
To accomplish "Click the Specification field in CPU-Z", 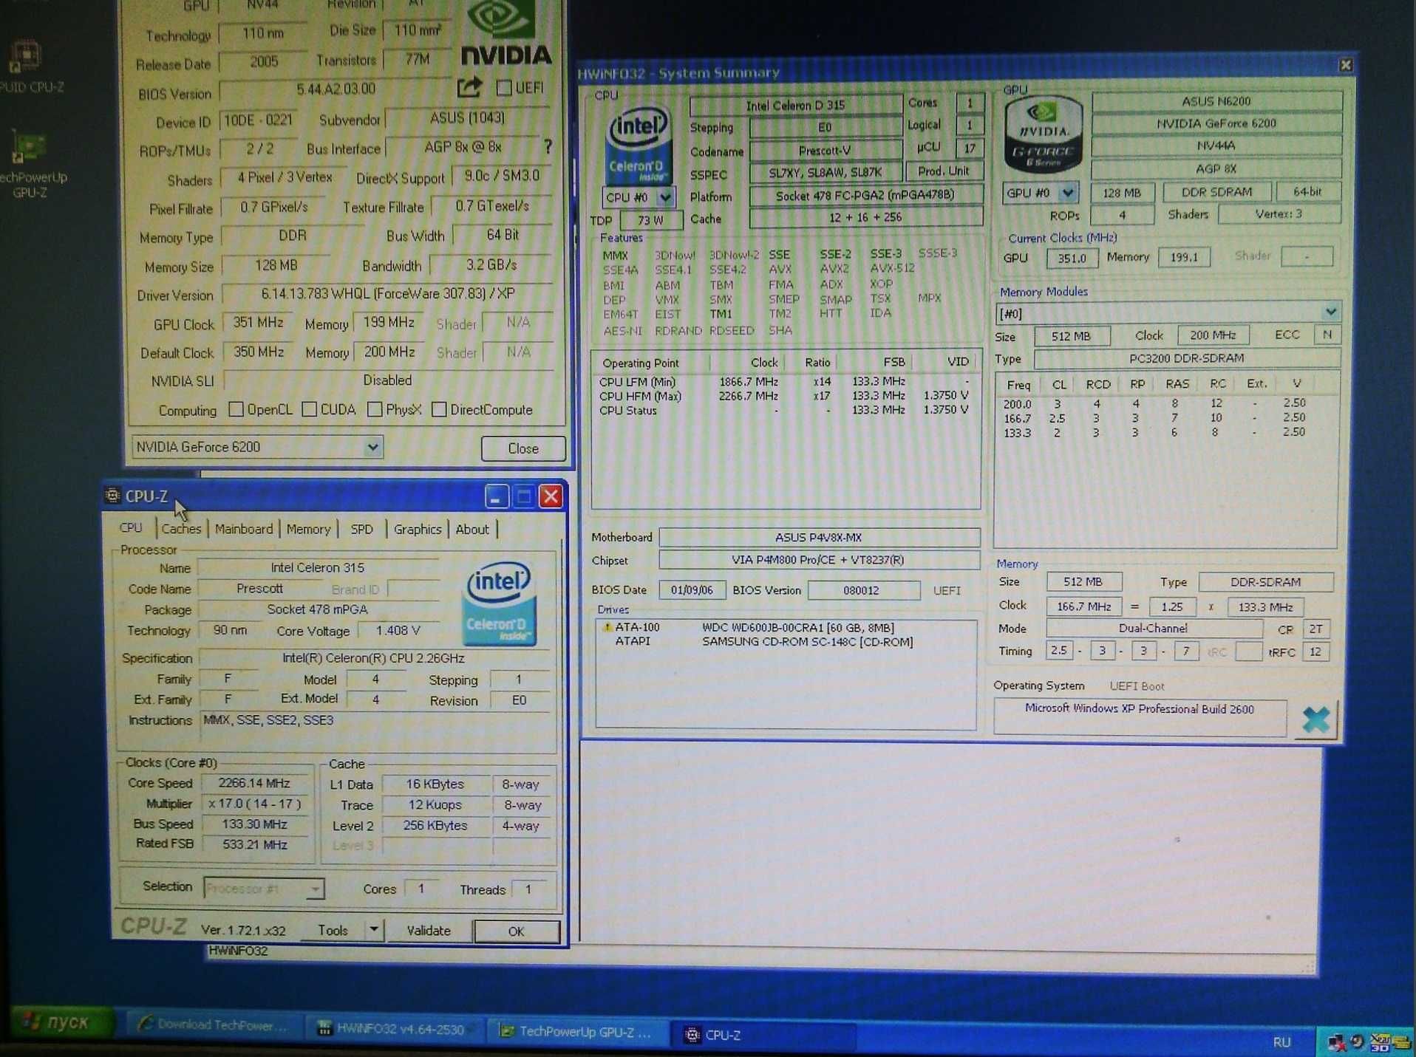I will 373,657.
